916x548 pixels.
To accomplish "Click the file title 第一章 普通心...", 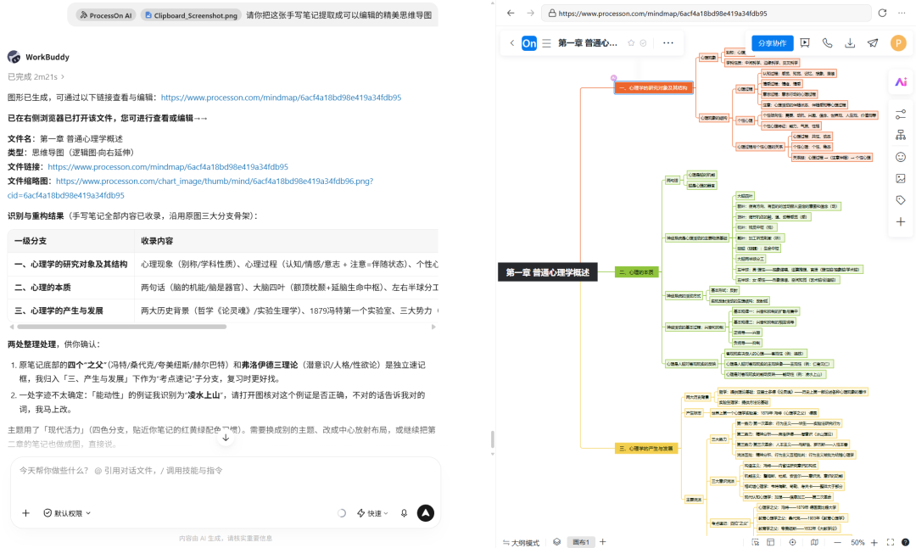I will [587, 43].
